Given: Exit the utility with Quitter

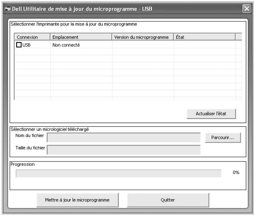Looking at the screenshot, I should [168, 200].
